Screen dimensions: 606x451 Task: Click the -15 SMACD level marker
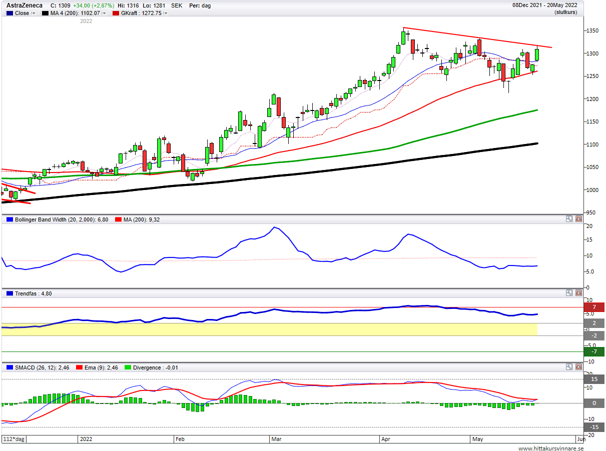[594, 427]
